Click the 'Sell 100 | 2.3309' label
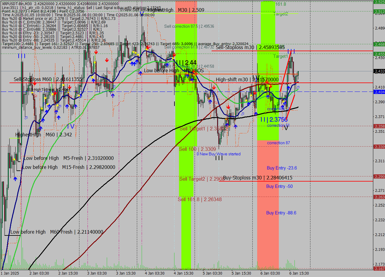 click(197, 149)
